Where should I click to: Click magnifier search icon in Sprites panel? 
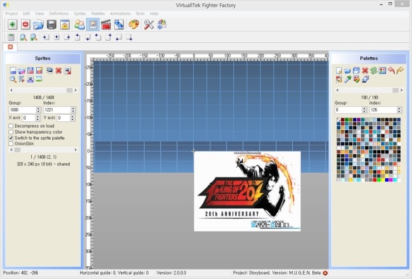click(x=13, y=79)
